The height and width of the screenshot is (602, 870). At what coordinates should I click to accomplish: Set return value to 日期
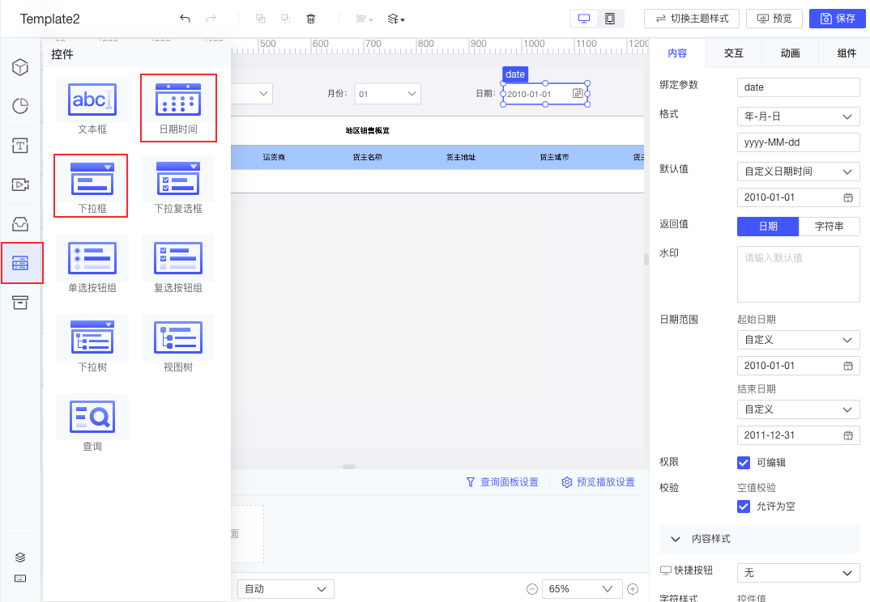768,227
